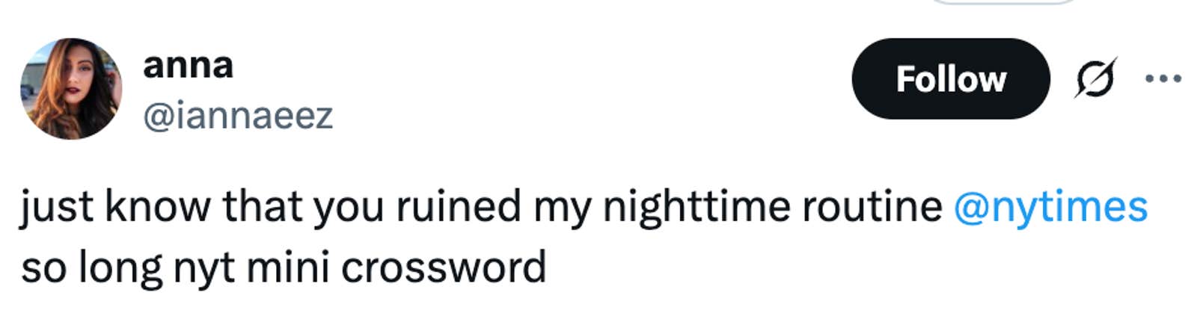The width and height of the screenshot is (1197, 310).
Task: Click the blue @nytimes text
Action: [x=1050, y=207]
